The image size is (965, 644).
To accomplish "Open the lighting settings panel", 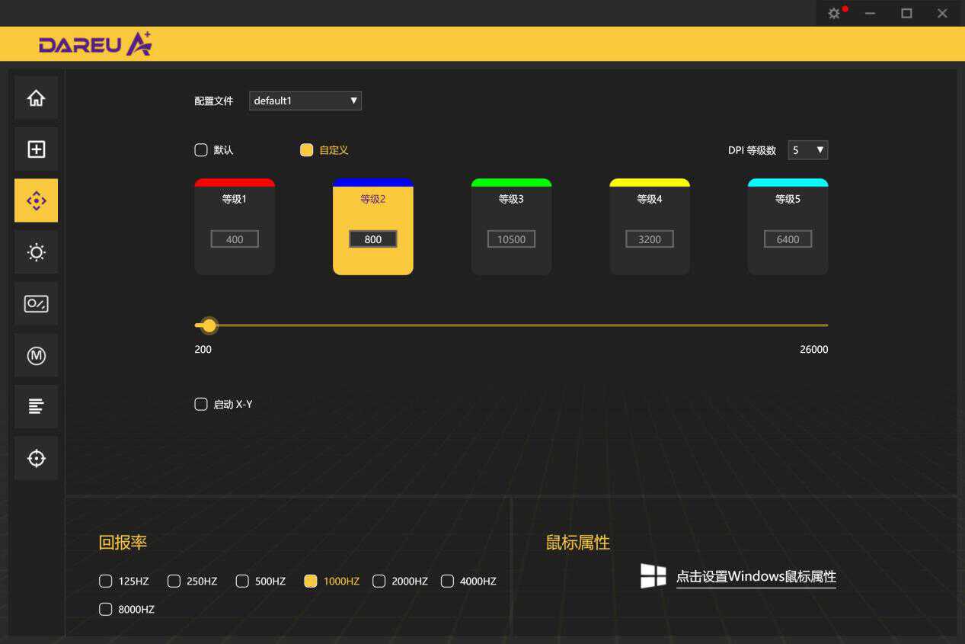I will tap(36, 252).
